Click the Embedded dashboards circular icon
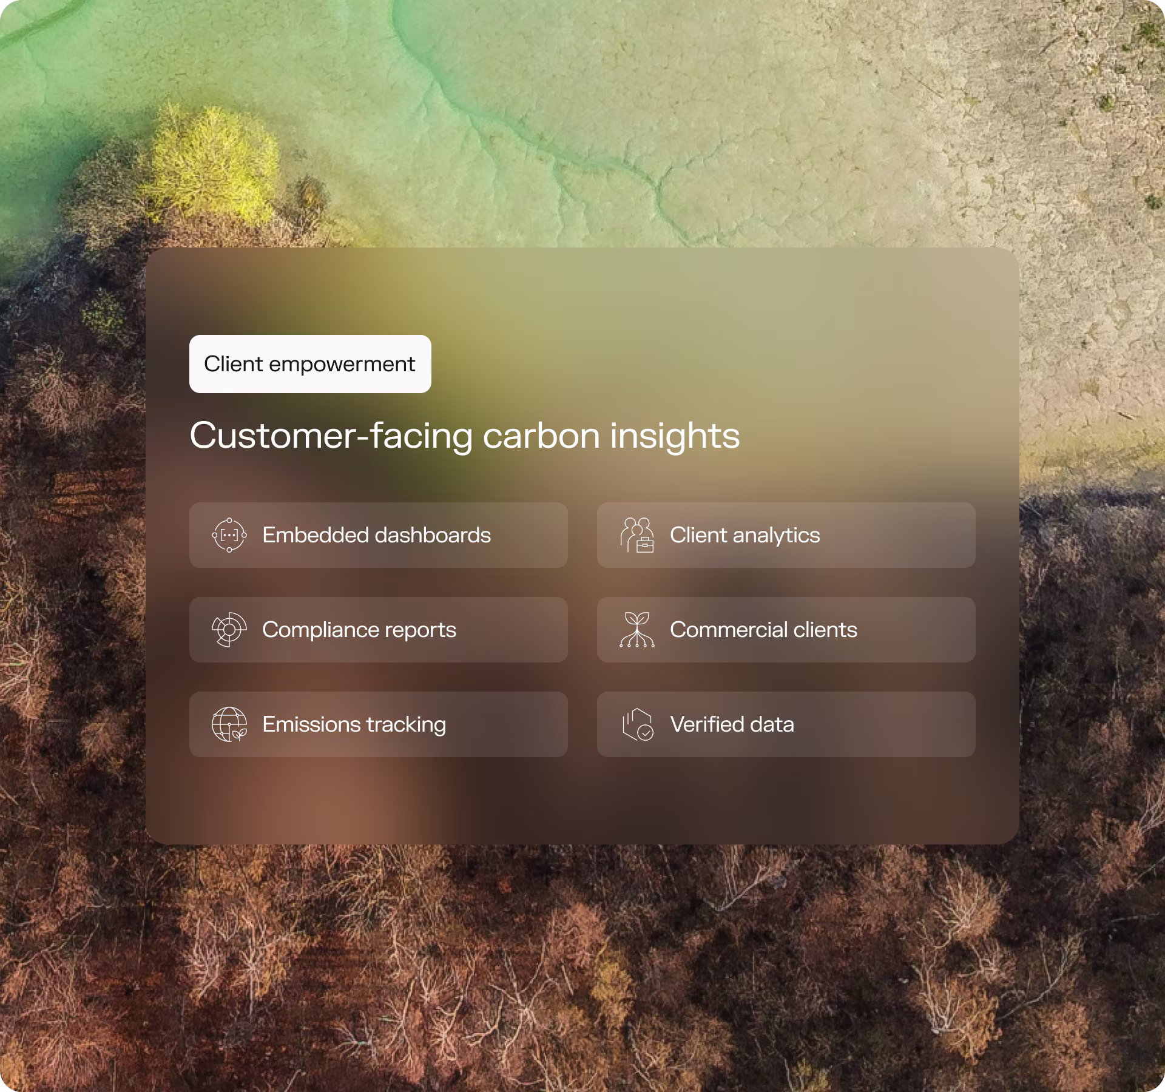This screenshot has height=1092, width=1165. pyautogui.click(x=229, y=535)
